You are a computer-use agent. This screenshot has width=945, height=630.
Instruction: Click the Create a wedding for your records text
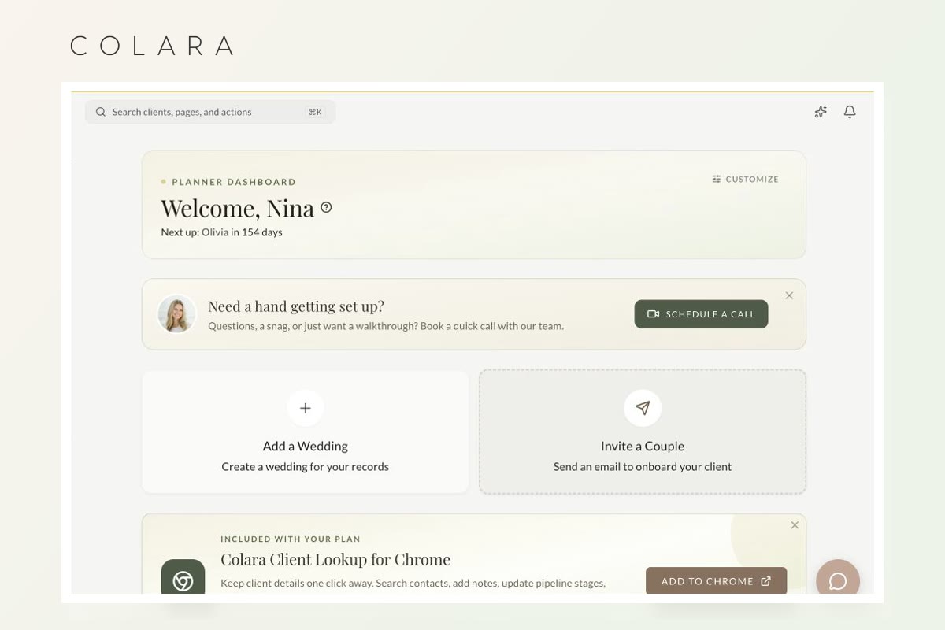click(306, 466)
